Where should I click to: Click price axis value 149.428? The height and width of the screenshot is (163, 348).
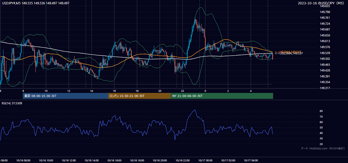pyautogui.click(x=325, y=70)
